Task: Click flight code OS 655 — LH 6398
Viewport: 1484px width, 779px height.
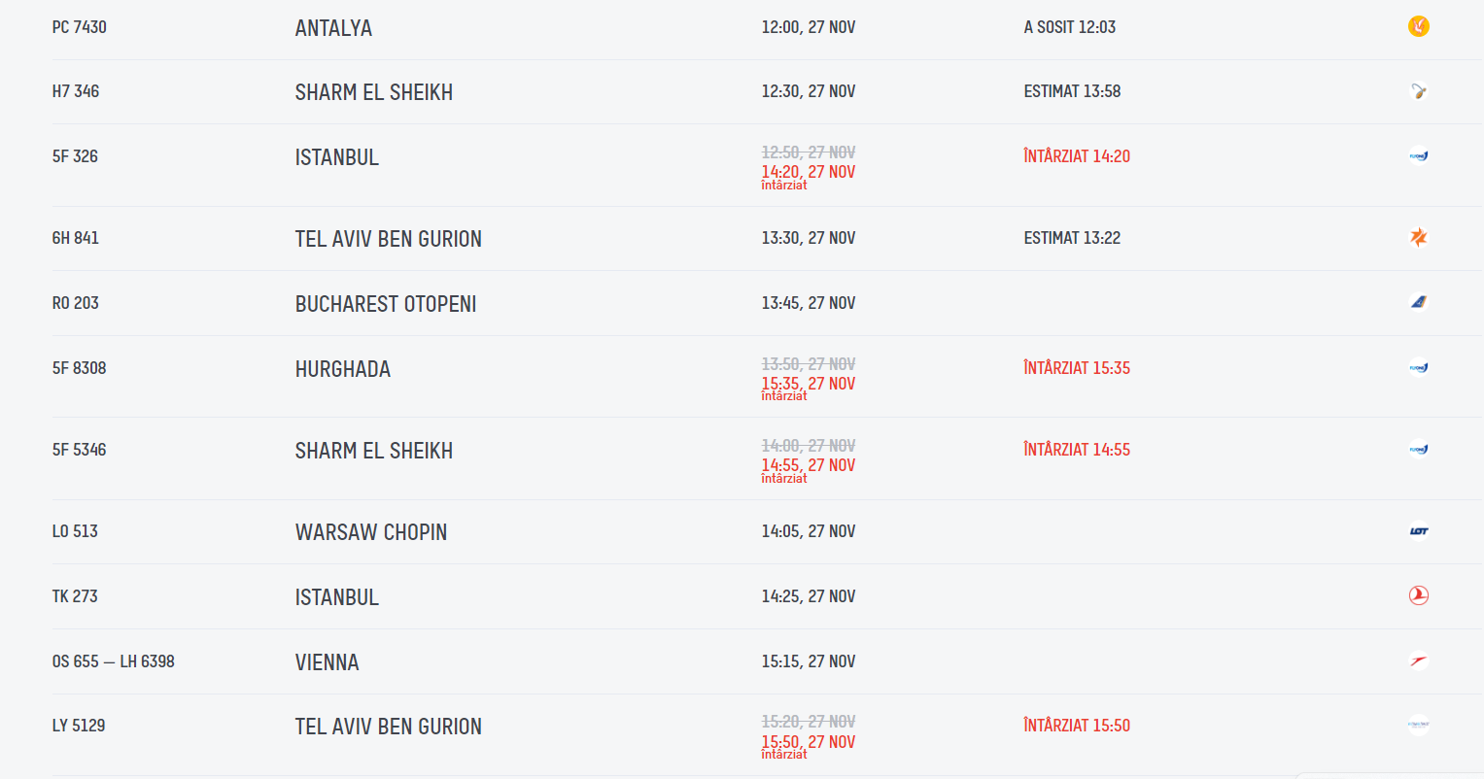Action: pos(114,661)
